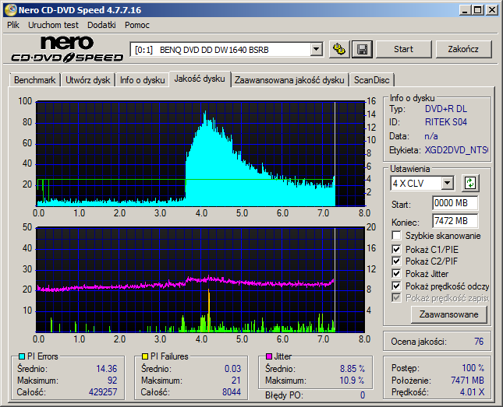Image resolution: width=503 pixels, height=407 pixels.
Task: Switch to the Benchmark tab
Action: point(34,80)
